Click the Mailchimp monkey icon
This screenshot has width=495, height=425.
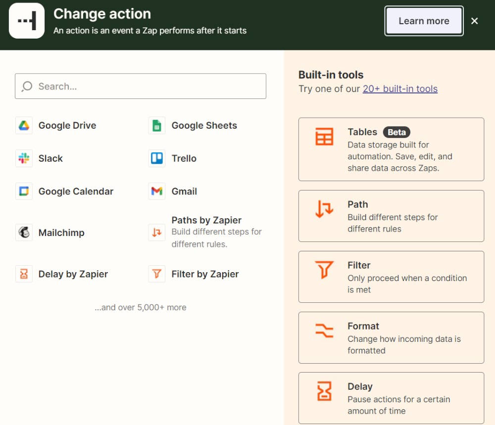[x=24, y=233]
